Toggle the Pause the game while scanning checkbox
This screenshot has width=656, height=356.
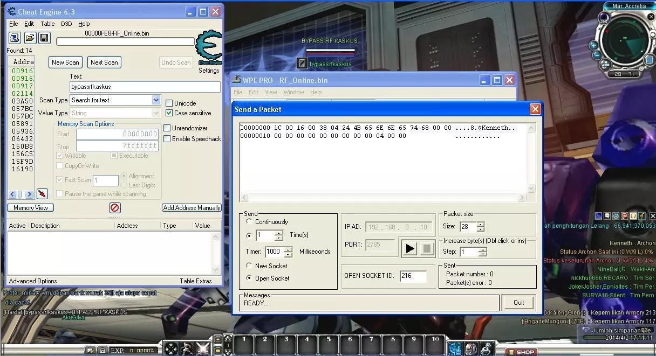60,194
